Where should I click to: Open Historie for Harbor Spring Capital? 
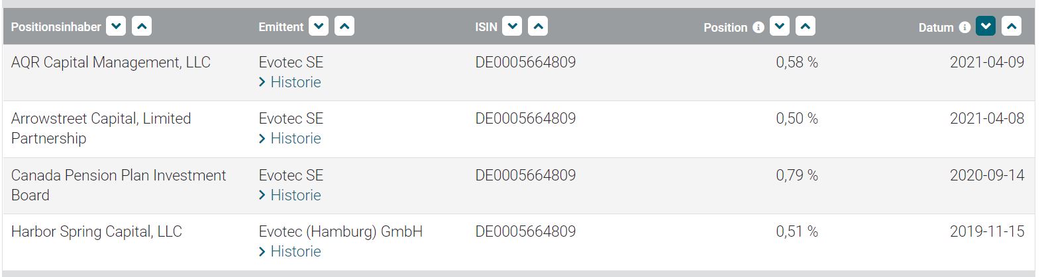click(295, 251)
